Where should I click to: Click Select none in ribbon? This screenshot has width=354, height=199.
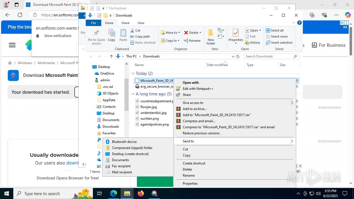(277, 36)
